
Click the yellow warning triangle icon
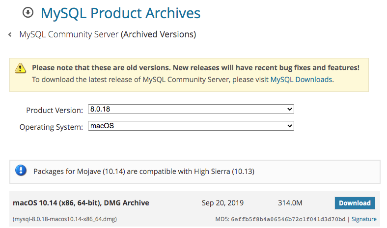click(x=20, y=68)
